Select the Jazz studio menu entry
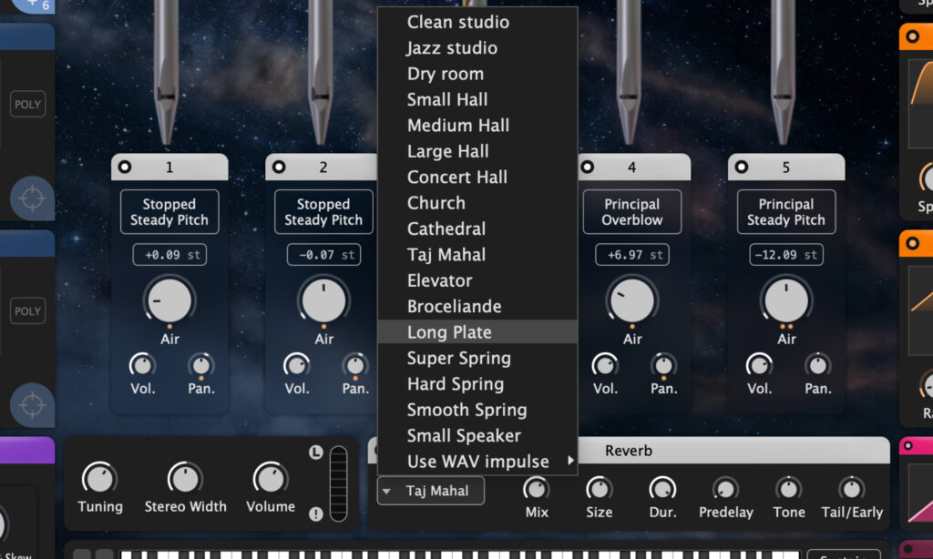Screen dimensions: 933x559 coord(477,47)
